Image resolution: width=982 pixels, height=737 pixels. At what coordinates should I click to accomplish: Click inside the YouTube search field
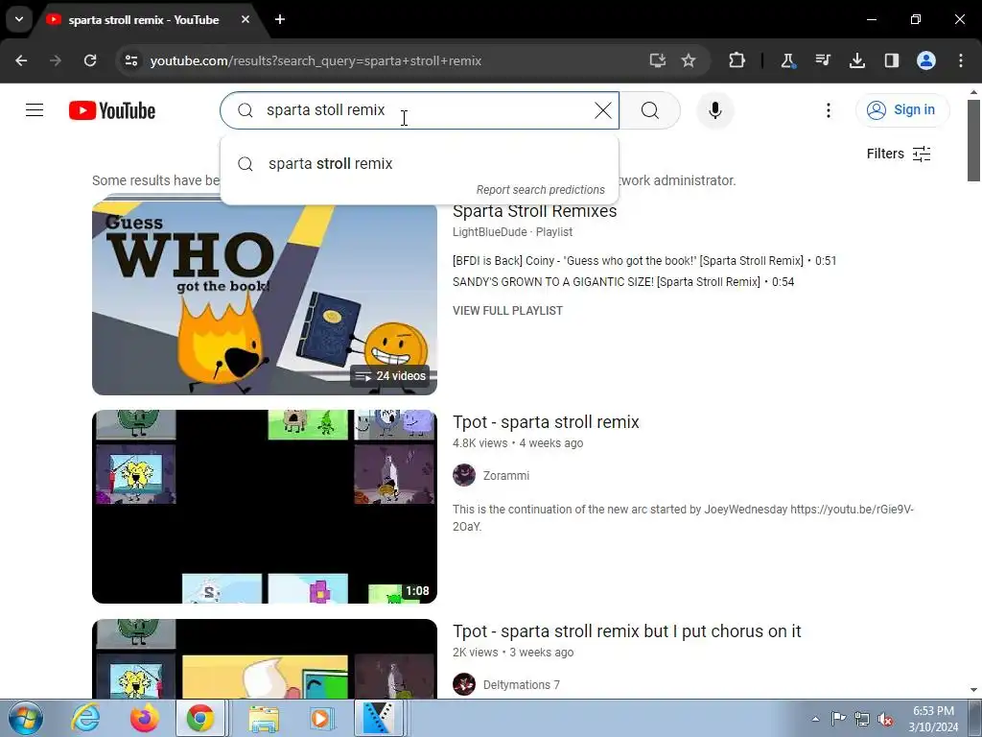[x=420, y=110]
